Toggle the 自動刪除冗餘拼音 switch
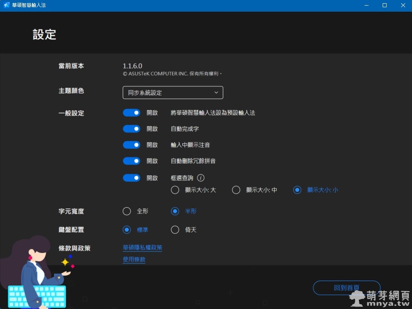Viewport: 412px width, 309px height. (132, 161)
